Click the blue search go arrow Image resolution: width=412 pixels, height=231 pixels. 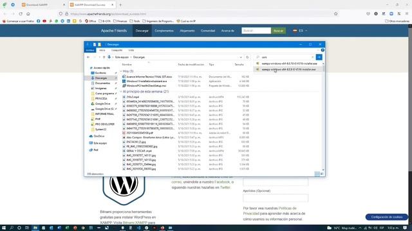[319, 57]
